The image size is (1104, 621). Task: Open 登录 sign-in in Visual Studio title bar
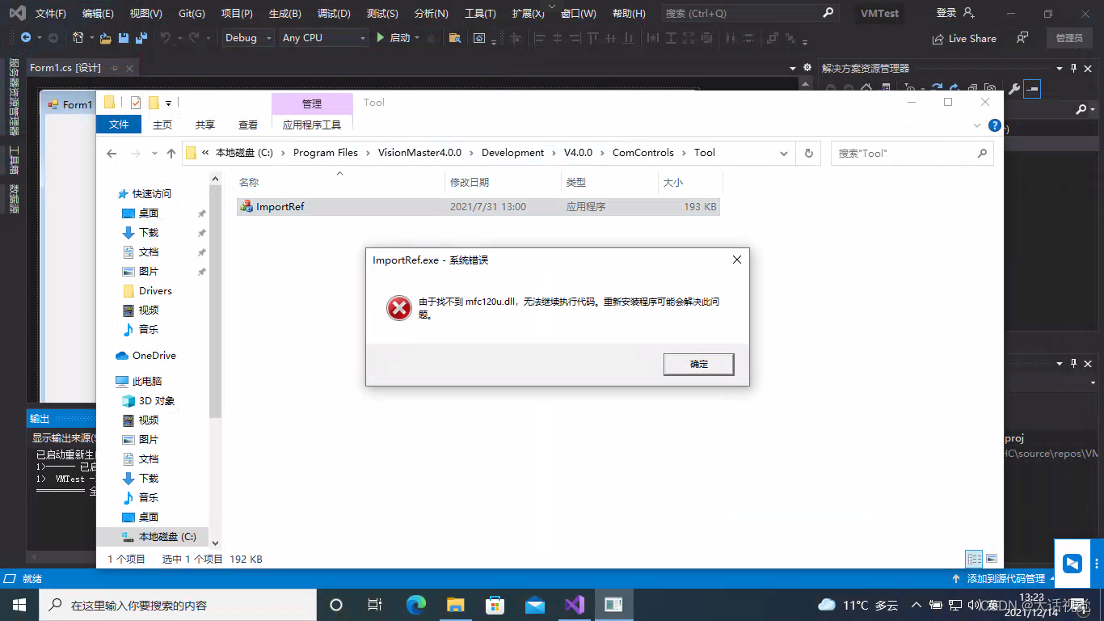955,13
